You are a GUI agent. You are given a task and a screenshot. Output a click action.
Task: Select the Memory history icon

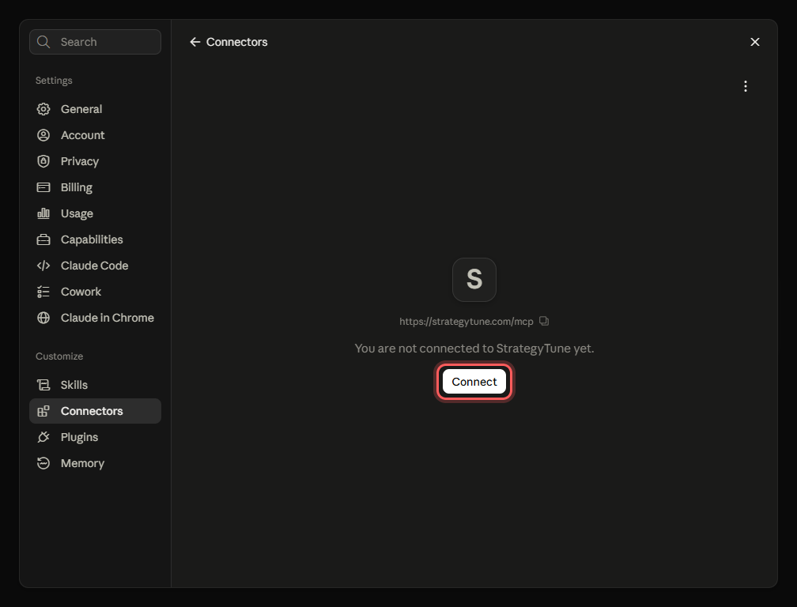click(x=43, y=463)
